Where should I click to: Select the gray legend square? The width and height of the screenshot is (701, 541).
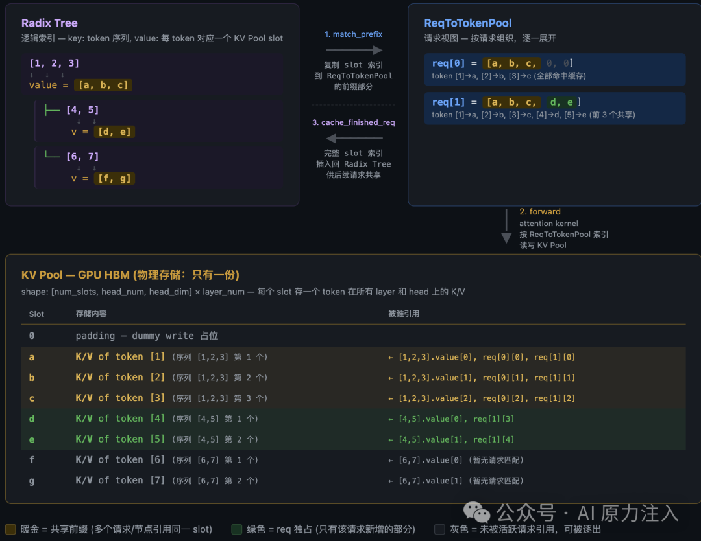point(439,529)
